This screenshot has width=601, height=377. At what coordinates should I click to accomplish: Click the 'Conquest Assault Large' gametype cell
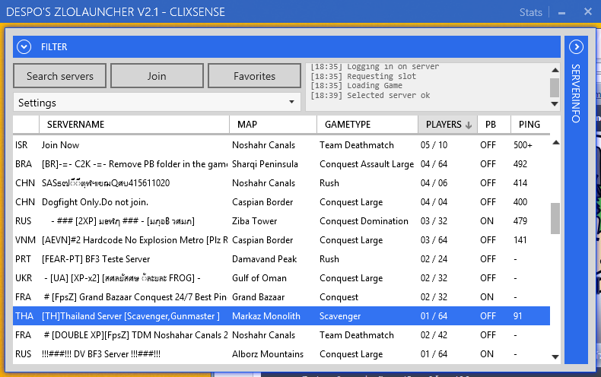367,164
